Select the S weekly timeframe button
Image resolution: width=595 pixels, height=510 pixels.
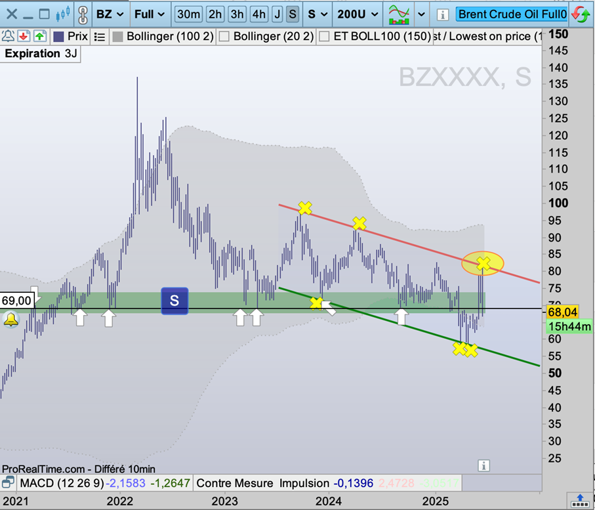tap(292, 14)
